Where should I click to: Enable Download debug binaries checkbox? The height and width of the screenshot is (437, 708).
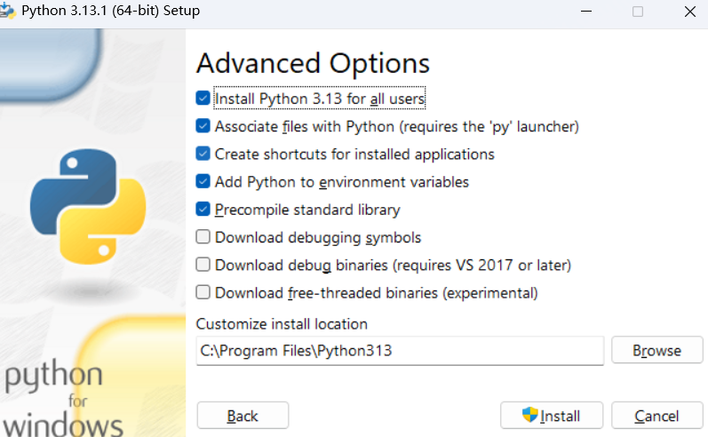pos(203,265)
